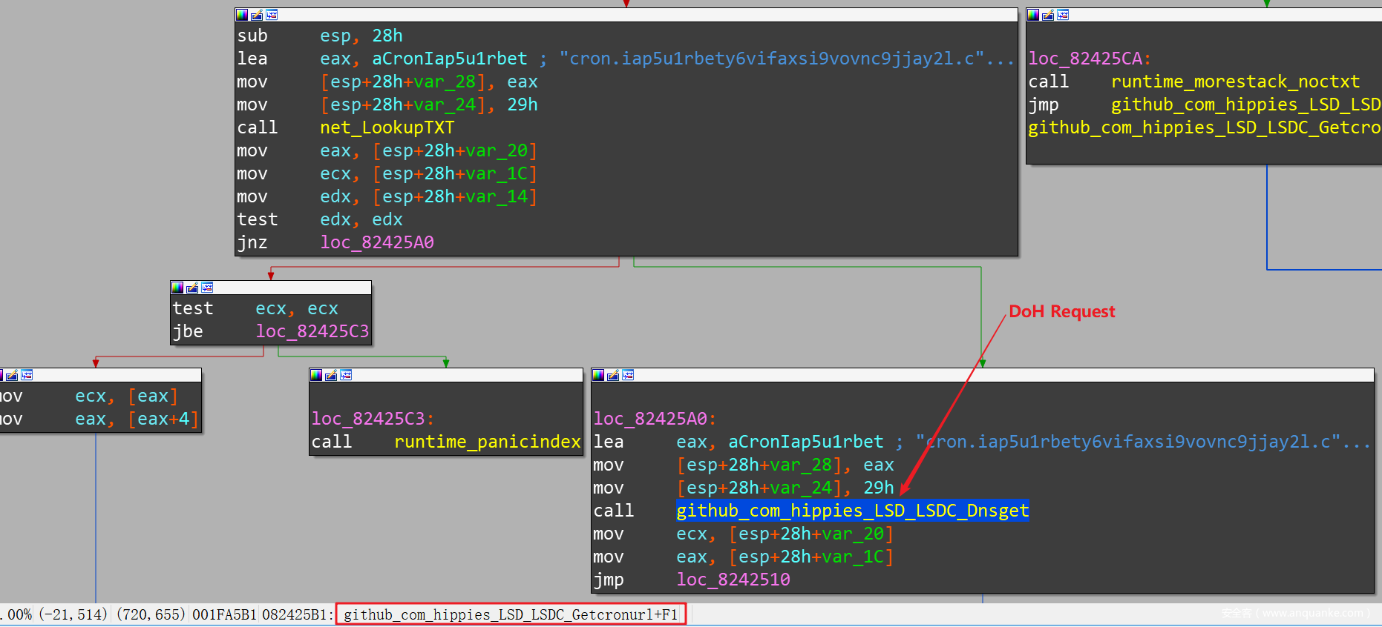Click the pencil edit icon on the loc_82425A0 node

(x=613, y=375)
